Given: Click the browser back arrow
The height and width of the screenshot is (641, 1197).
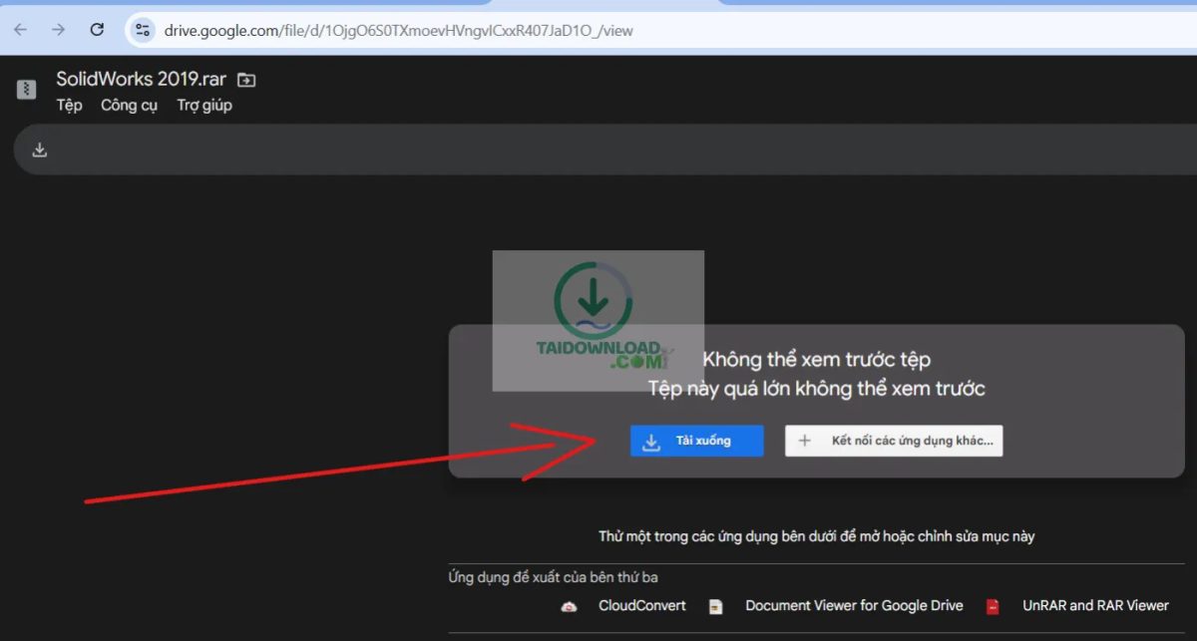Looking at the screenshot, I should (x=21, y=30).
